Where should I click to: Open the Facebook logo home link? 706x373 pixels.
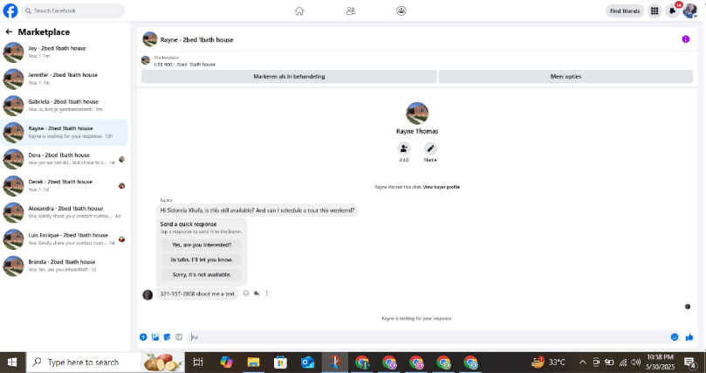[10, 10]
